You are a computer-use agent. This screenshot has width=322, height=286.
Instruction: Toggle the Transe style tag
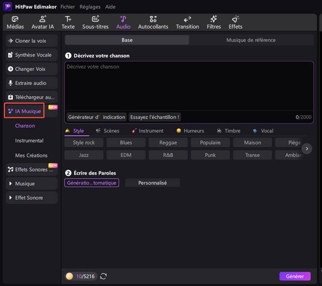252,155
